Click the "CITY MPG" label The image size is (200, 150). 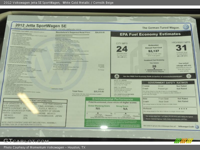pos(122,43)
